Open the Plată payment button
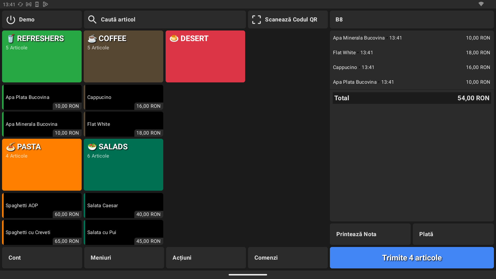Screen dimensions: 496x279 point(453,234)
